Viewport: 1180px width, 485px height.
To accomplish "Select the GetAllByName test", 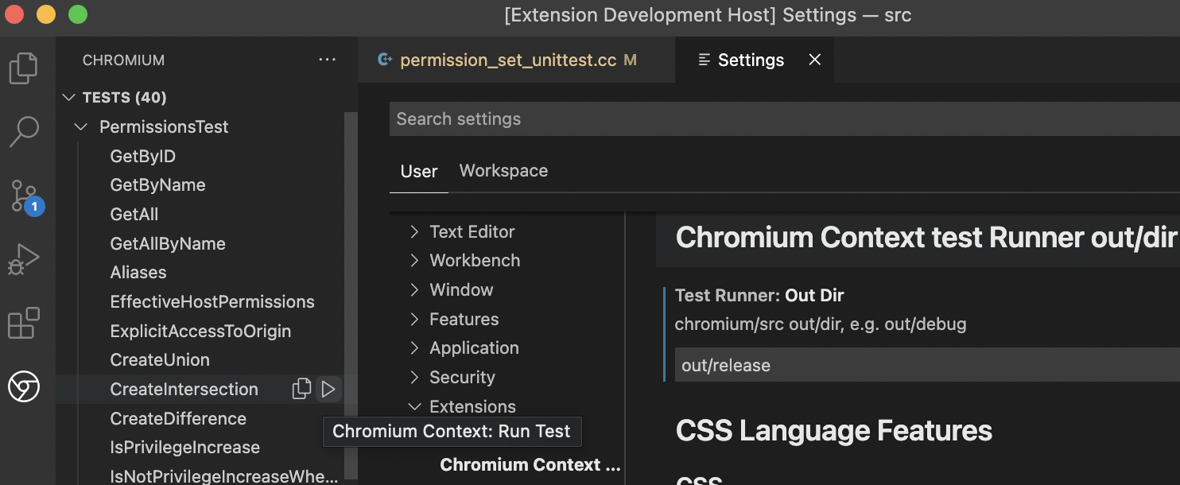I will (168, 244).
